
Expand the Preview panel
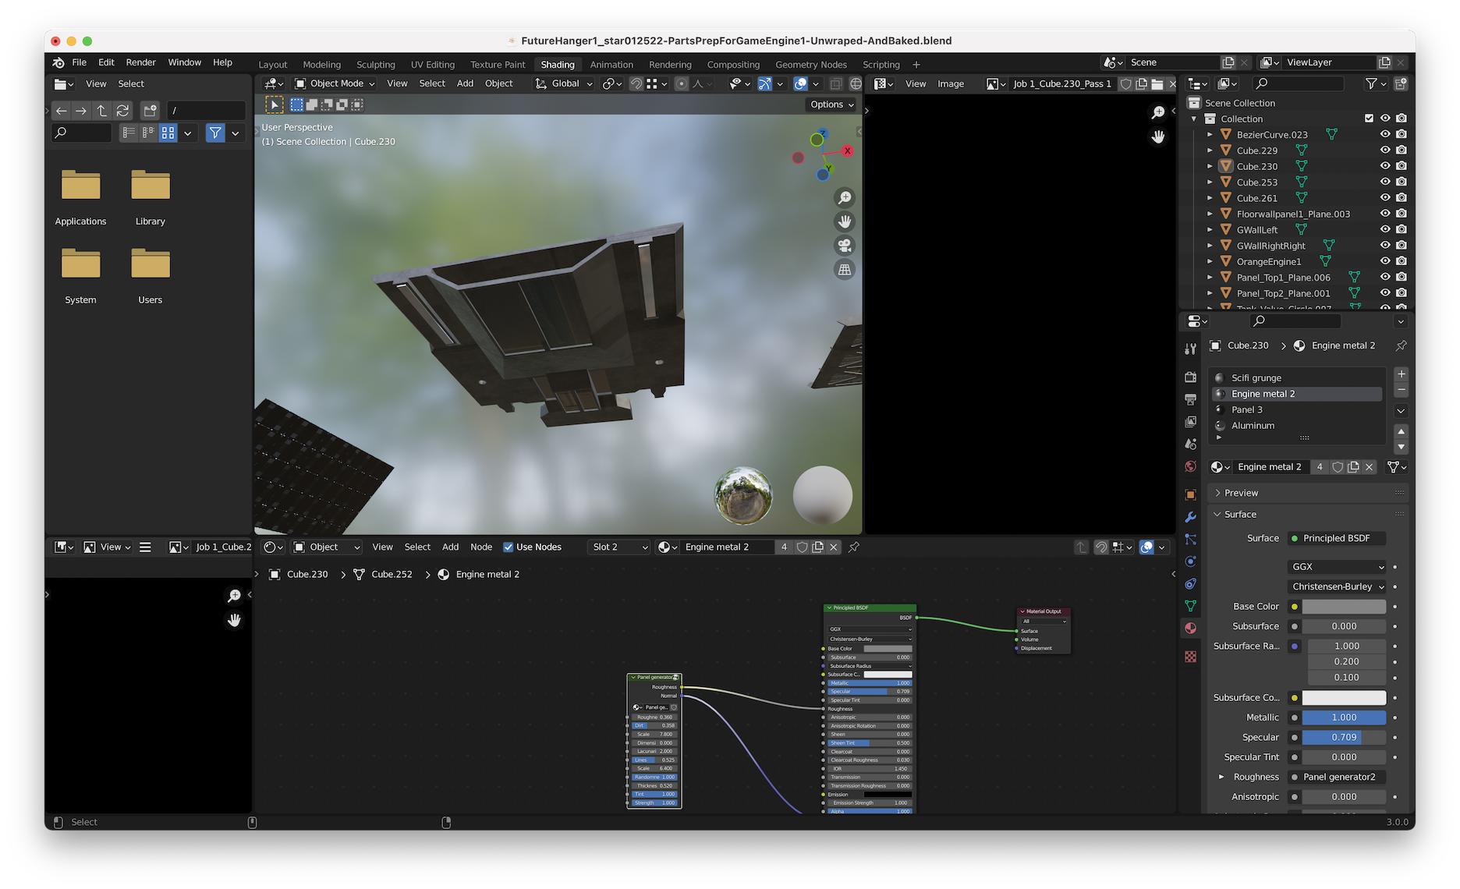coord(1241,493)
